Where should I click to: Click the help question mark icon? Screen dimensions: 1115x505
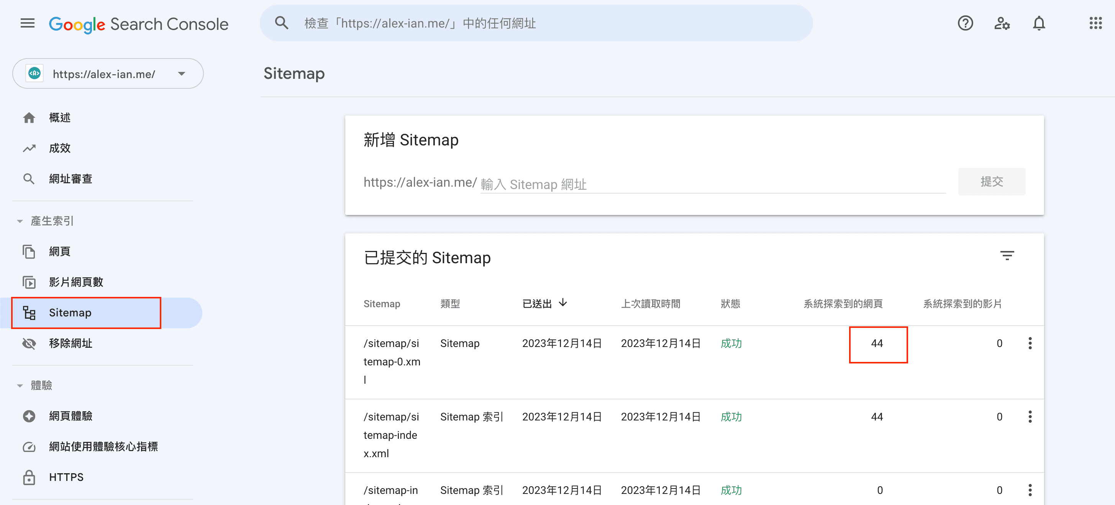(x=965, y=23)
